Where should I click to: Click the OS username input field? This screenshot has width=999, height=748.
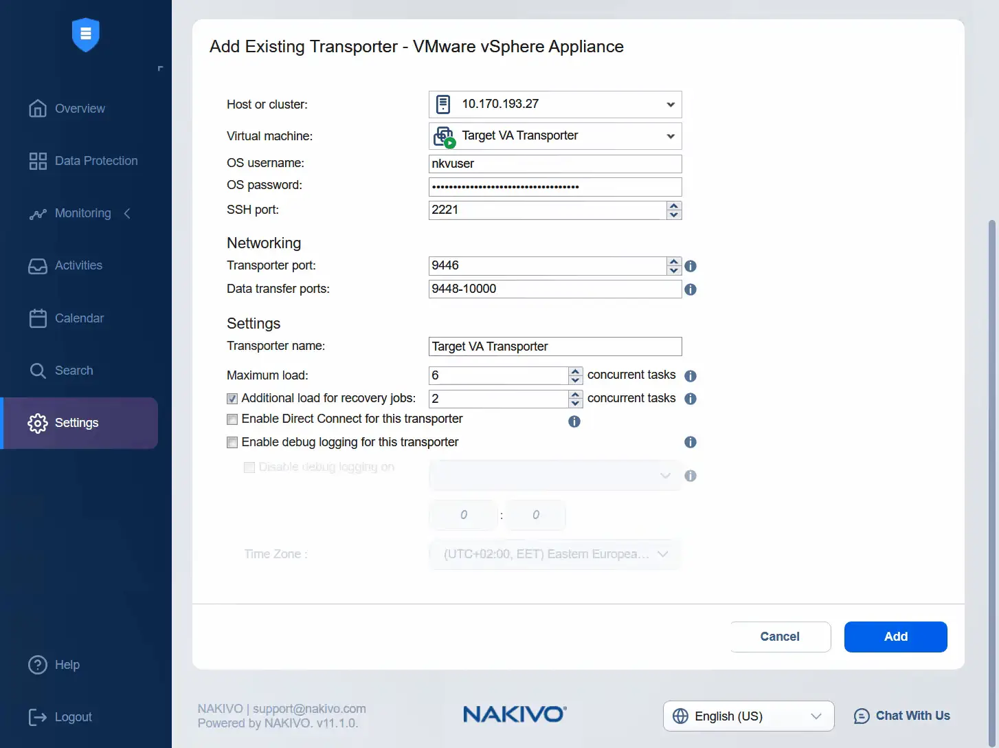[554, 164]
